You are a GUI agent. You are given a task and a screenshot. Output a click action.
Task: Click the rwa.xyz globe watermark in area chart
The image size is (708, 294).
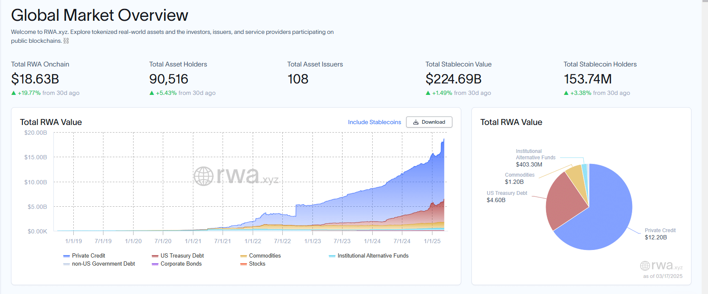203,176
